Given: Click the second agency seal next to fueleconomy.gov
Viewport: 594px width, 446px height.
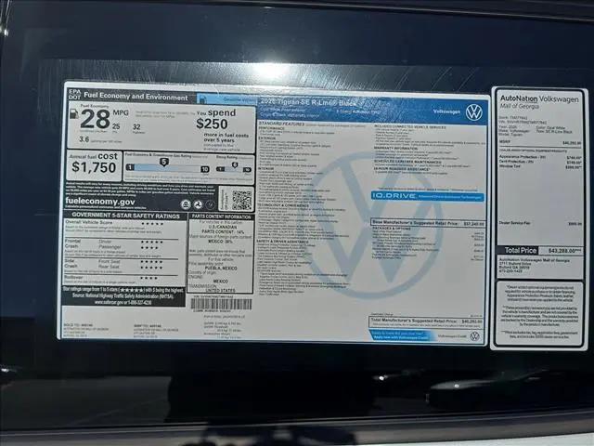Looking at the screenshot, I should tap(198, 204).
